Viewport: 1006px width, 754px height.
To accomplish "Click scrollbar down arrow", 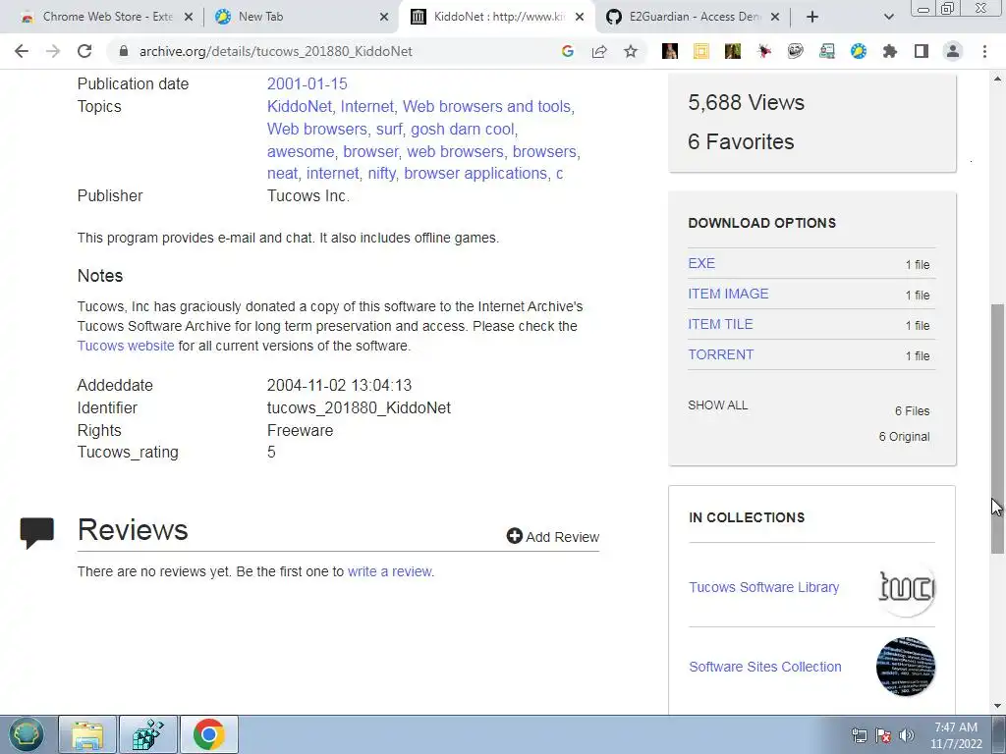I will click(997, 707).
